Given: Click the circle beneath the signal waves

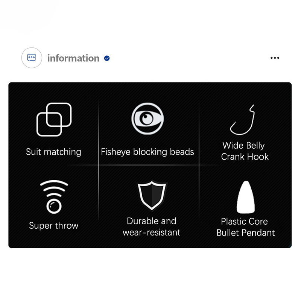Looking at the screenshot, I should point(54,206).
